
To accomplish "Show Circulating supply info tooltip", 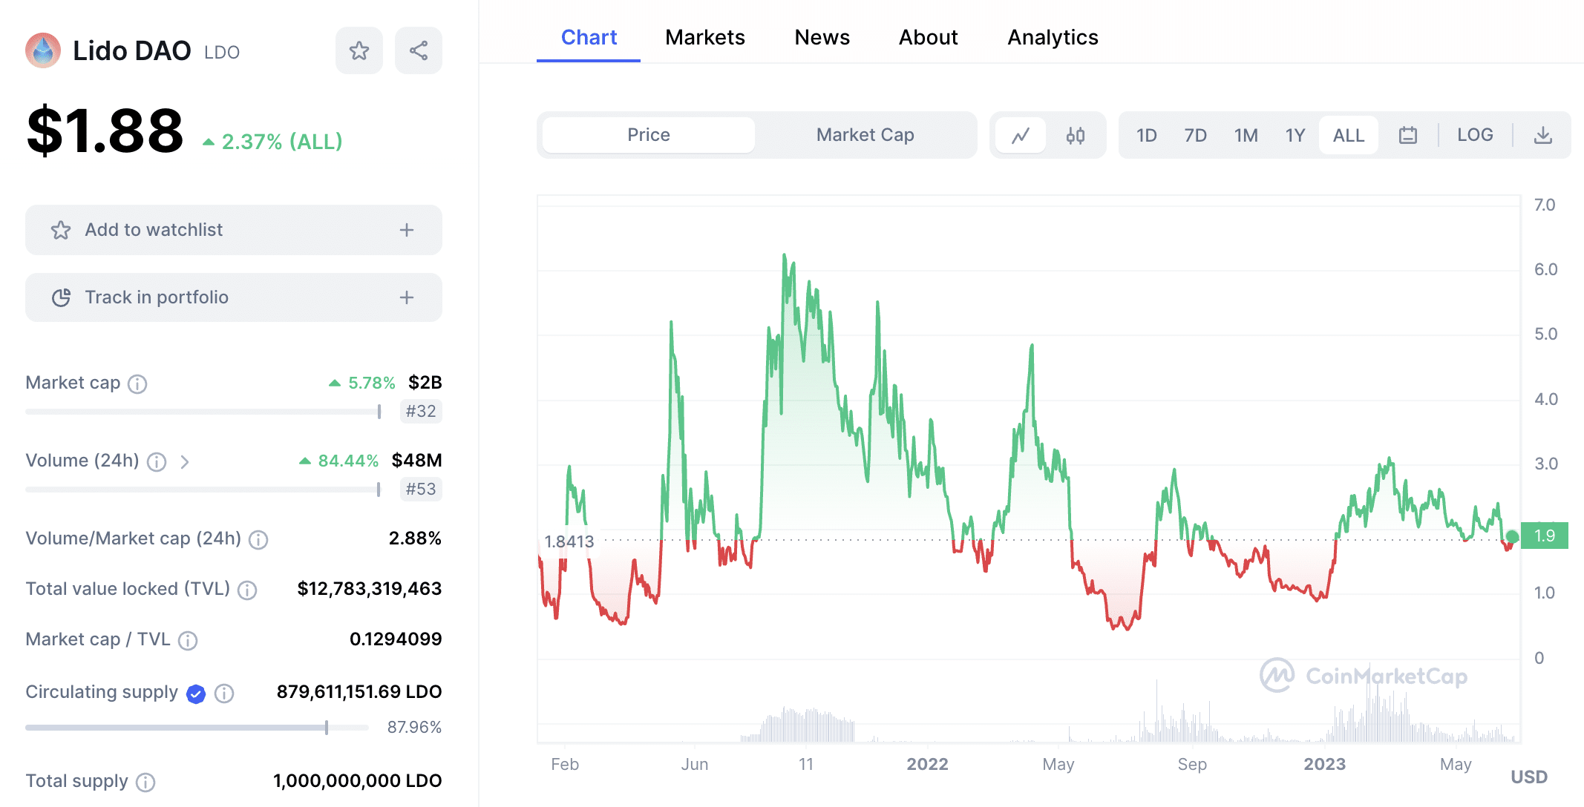I will (224, 693).
